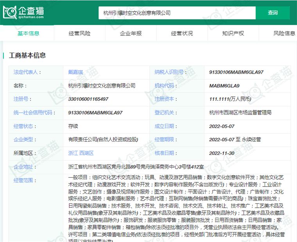The image size is (297, 242).
Task: Click the company name in the 名称 row
Action: point(102,86)
